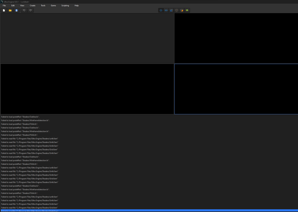Select the blue Scale tool icon

[171, 10]
